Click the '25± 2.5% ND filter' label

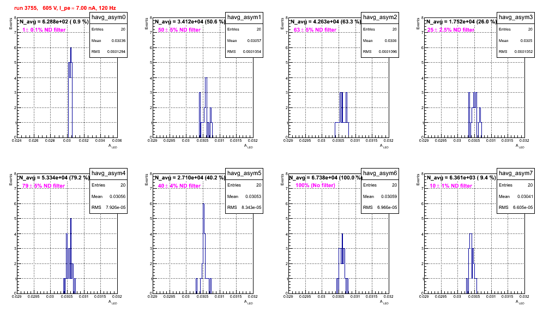(x=450, y=30)
